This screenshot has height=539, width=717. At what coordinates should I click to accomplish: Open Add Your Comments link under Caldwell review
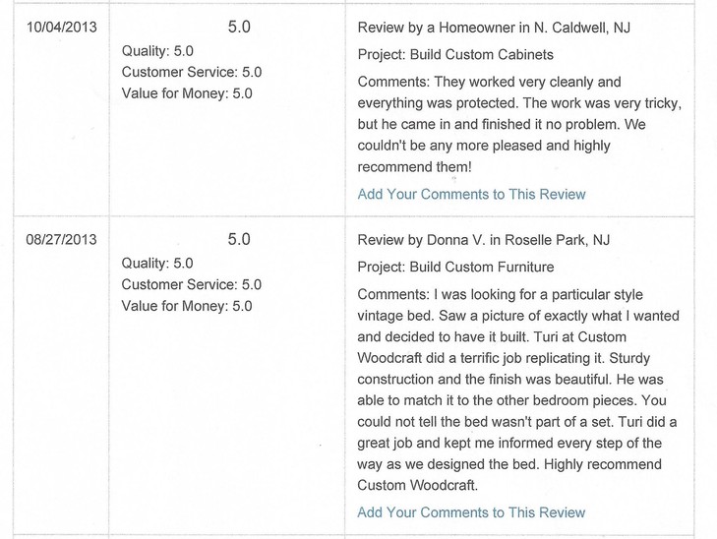coord(471,194)
